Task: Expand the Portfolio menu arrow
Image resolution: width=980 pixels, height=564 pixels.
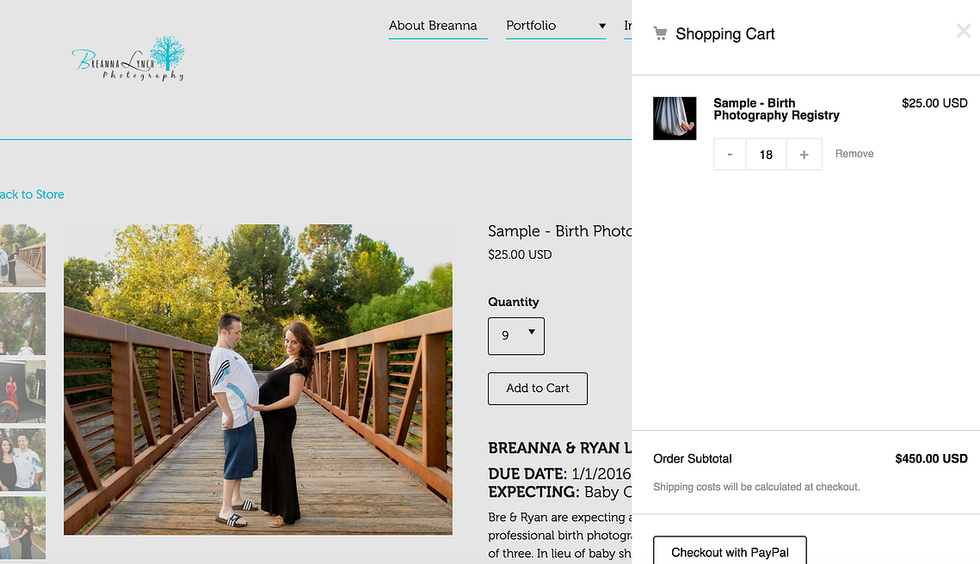Action: click(601, 26)
